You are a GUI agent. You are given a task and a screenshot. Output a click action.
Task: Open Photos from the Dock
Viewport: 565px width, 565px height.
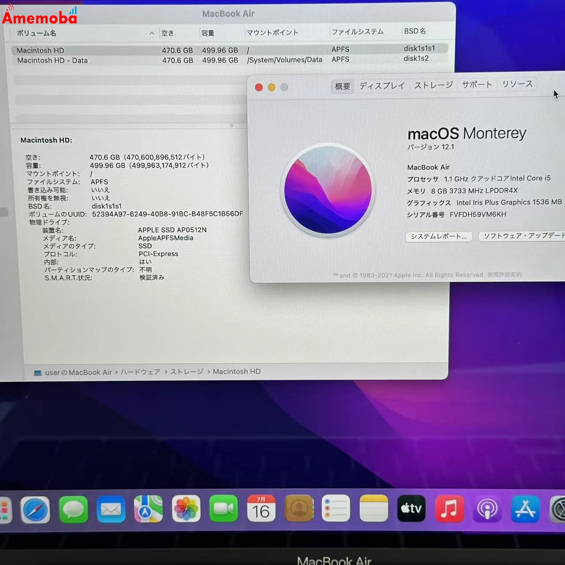click(186, 509)
